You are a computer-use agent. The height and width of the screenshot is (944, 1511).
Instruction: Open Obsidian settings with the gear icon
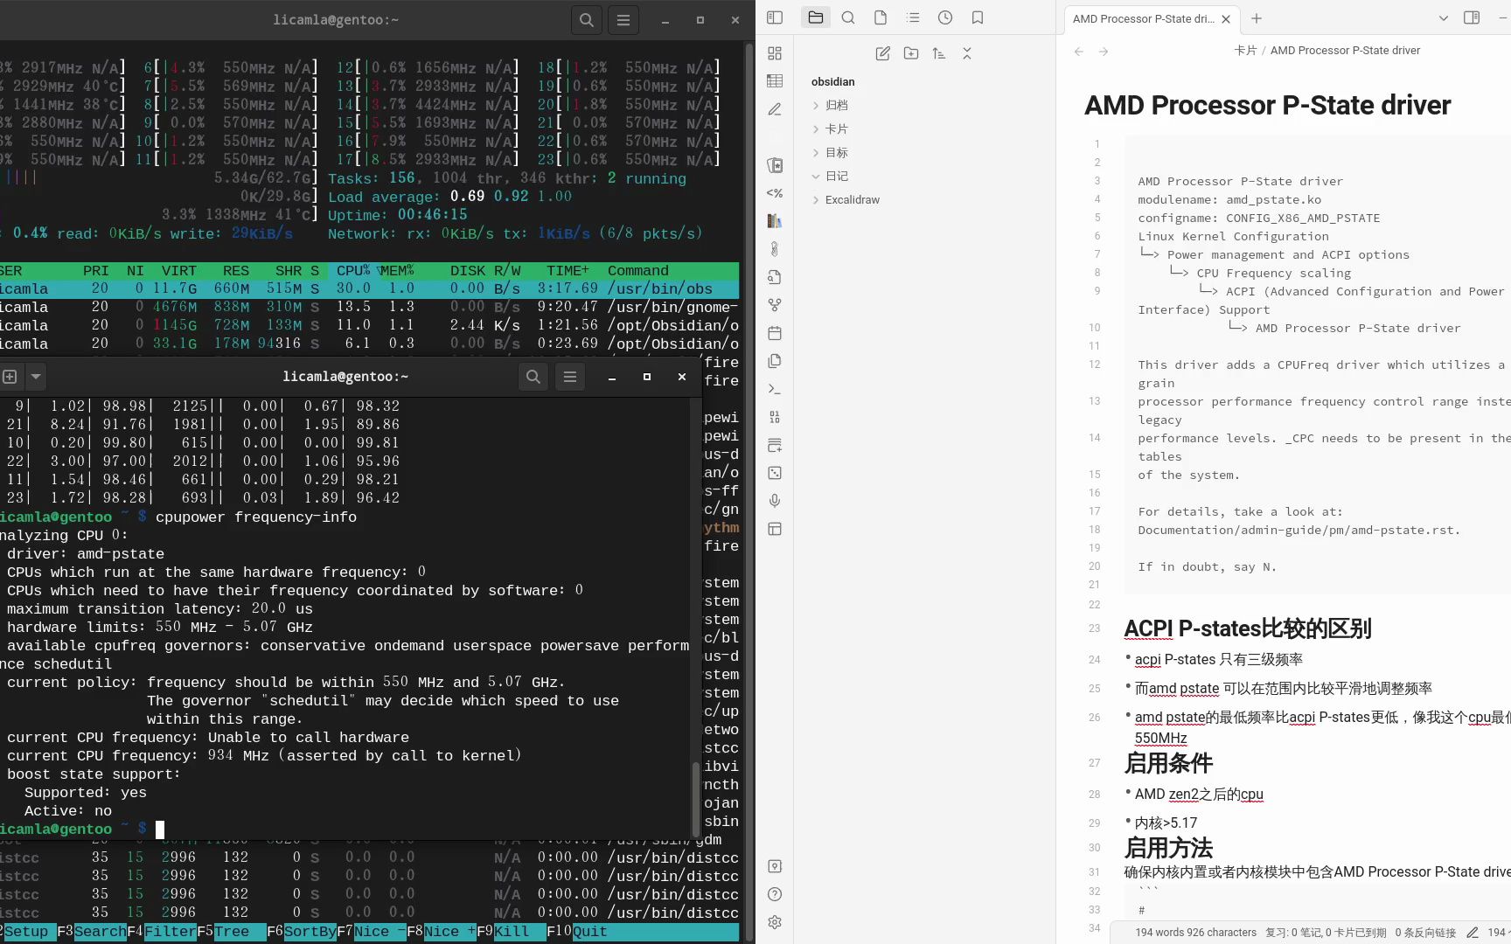(774, 921)
